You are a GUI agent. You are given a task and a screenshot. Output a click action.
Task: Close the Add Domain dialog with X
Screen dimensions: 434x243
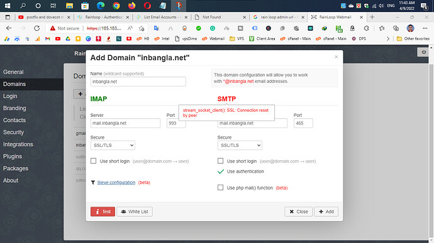click(337, 57)
